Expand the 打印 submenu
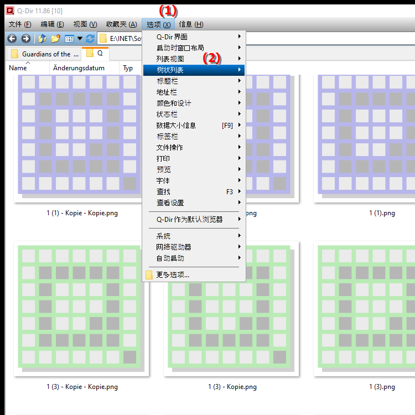Screen dimensions: 415x415 point(194,159)
